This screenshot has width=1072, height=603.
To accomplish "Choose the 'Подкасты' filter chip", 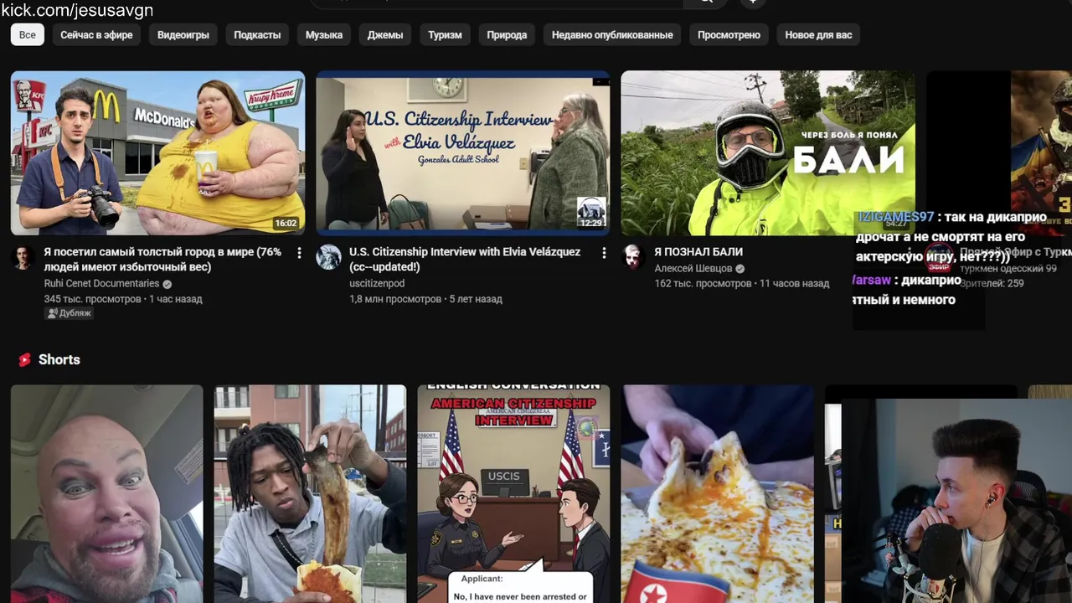I will click(x=257, y=34).
